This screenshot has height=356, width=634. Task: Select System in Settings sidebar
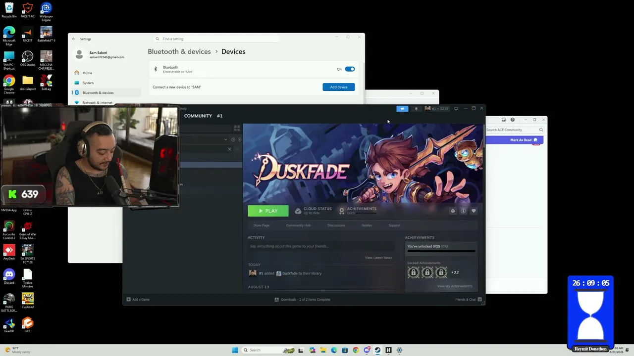(107, 83)
